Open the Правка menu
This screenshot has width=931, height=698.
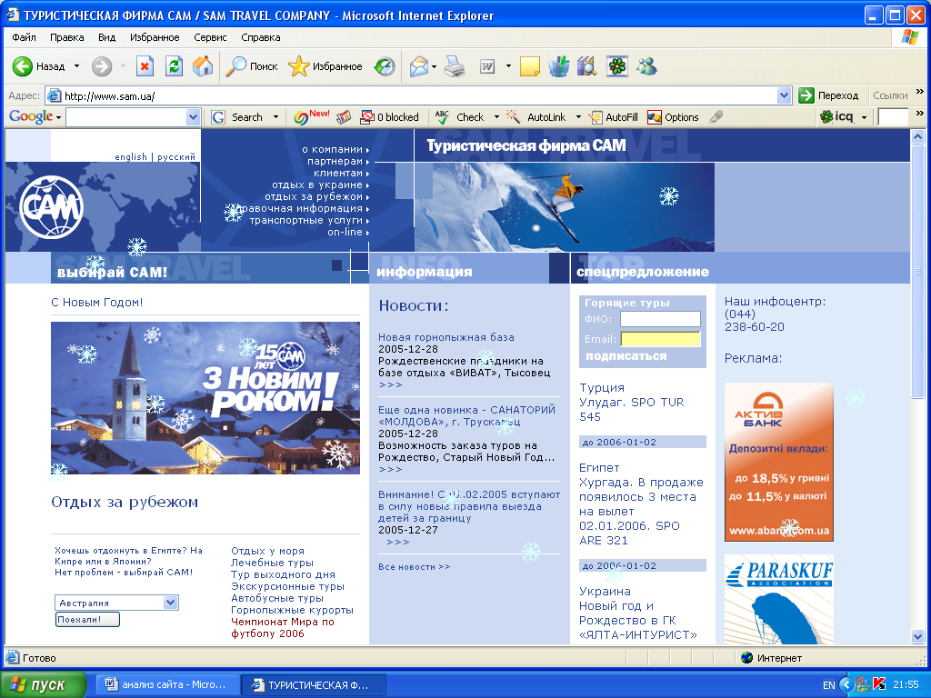66,37
